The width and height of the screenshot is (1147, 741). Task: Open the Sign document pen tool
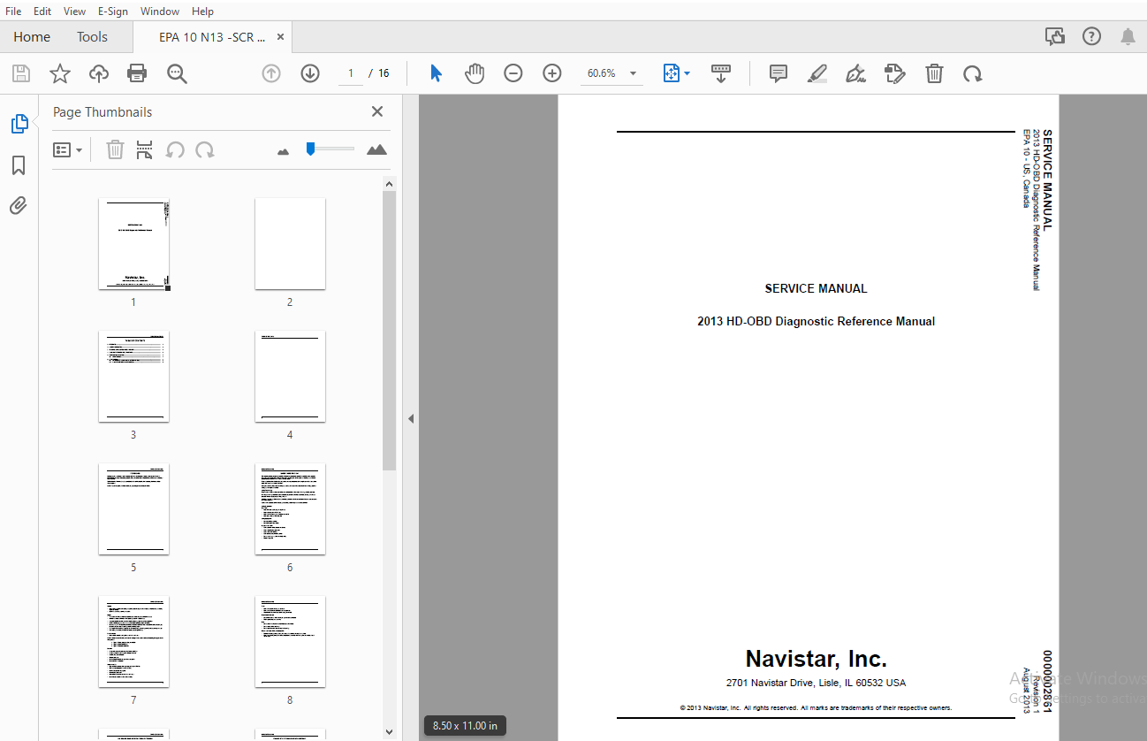(855, 73)
